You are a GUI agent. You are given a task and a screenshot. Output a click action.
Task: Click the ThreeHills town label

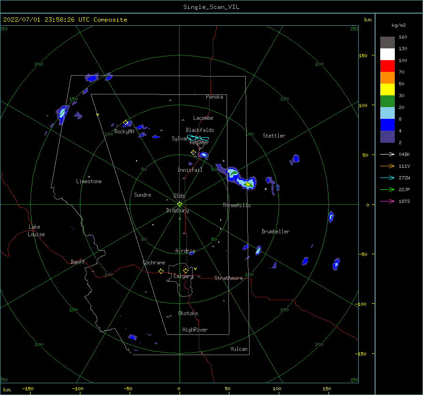(236, 205)
